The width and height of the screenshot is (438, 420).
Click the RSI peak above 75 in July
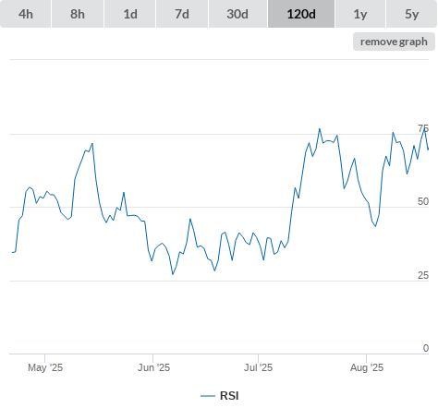[x=320, y=129]
